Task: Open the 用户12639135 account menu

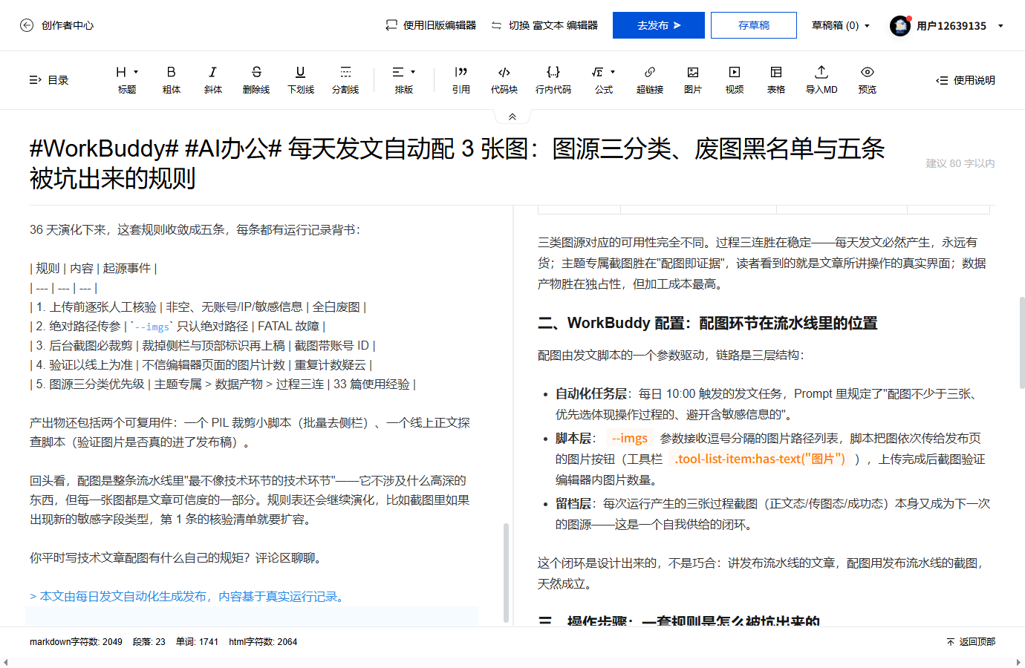Action: point(960,25)
